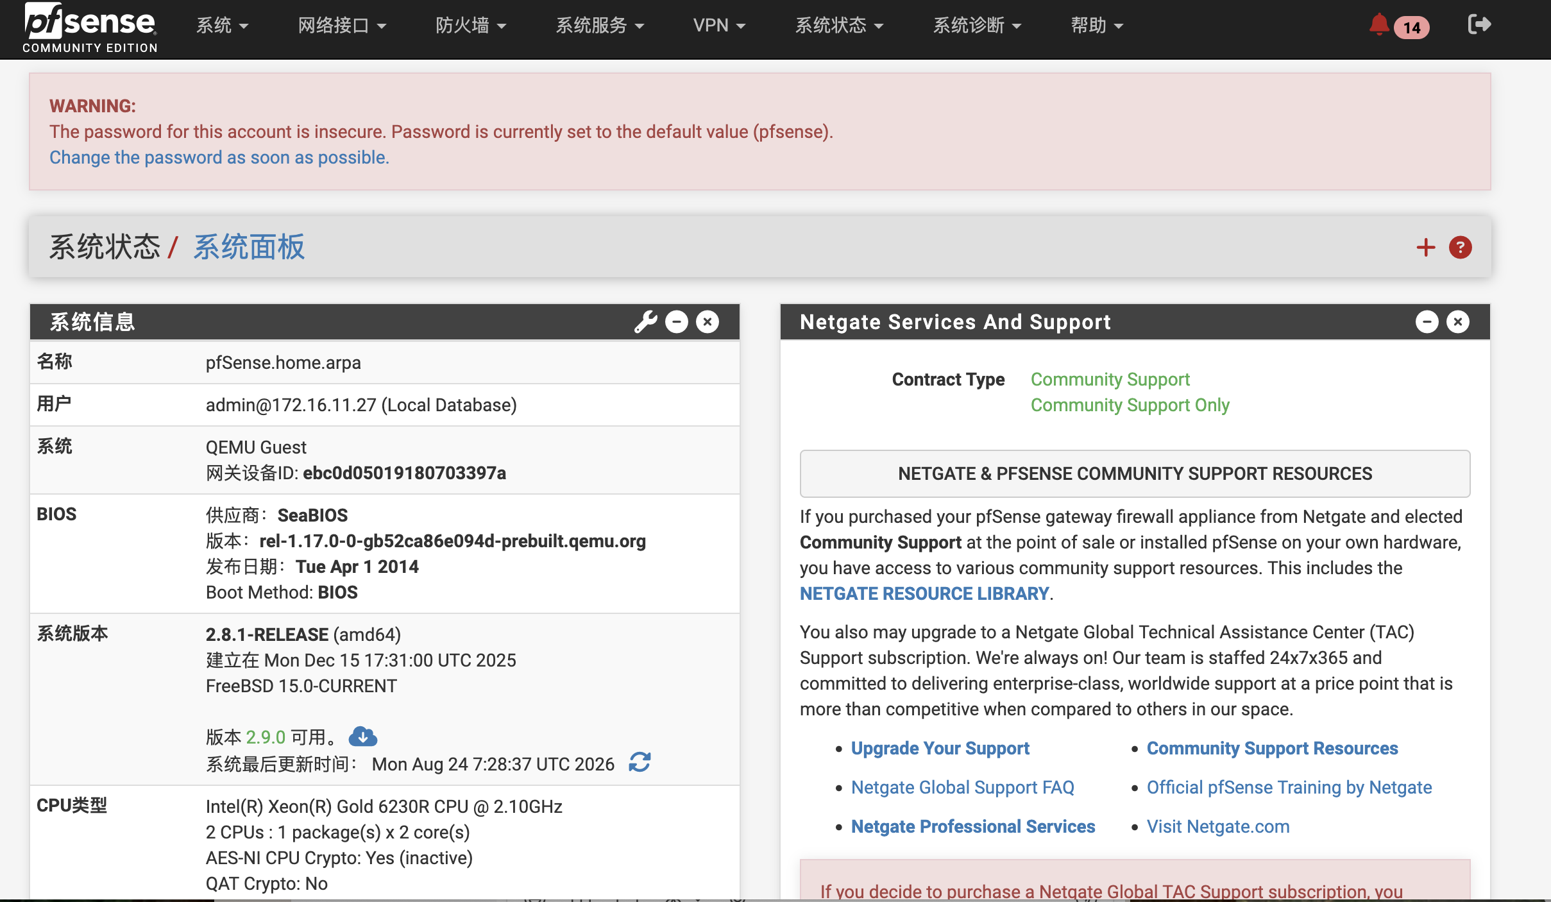
Task: Open the 系统服务 menu
Action: (x=600, y=26)
